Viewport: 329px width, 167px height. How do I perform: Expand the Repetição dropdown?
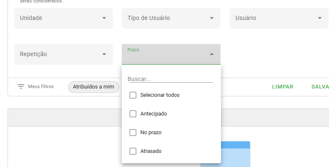pos(64,54)
